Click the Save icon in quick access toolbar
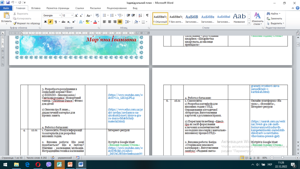 [8, 3]
